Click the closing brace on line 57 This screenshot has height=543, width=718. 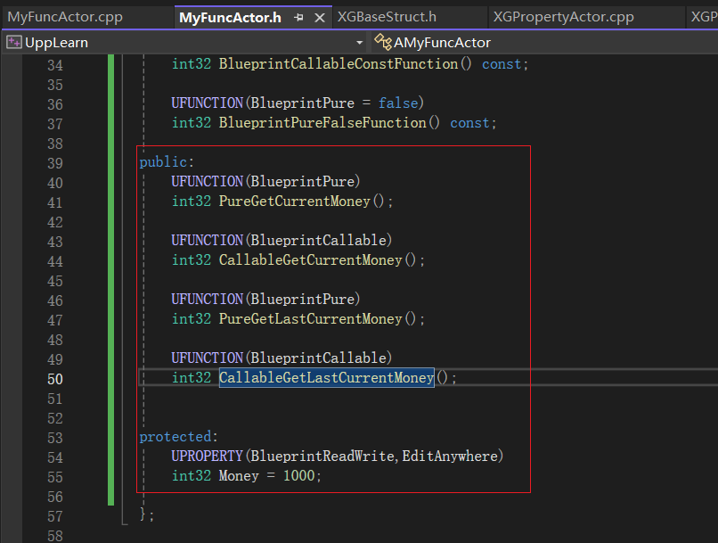143,514
